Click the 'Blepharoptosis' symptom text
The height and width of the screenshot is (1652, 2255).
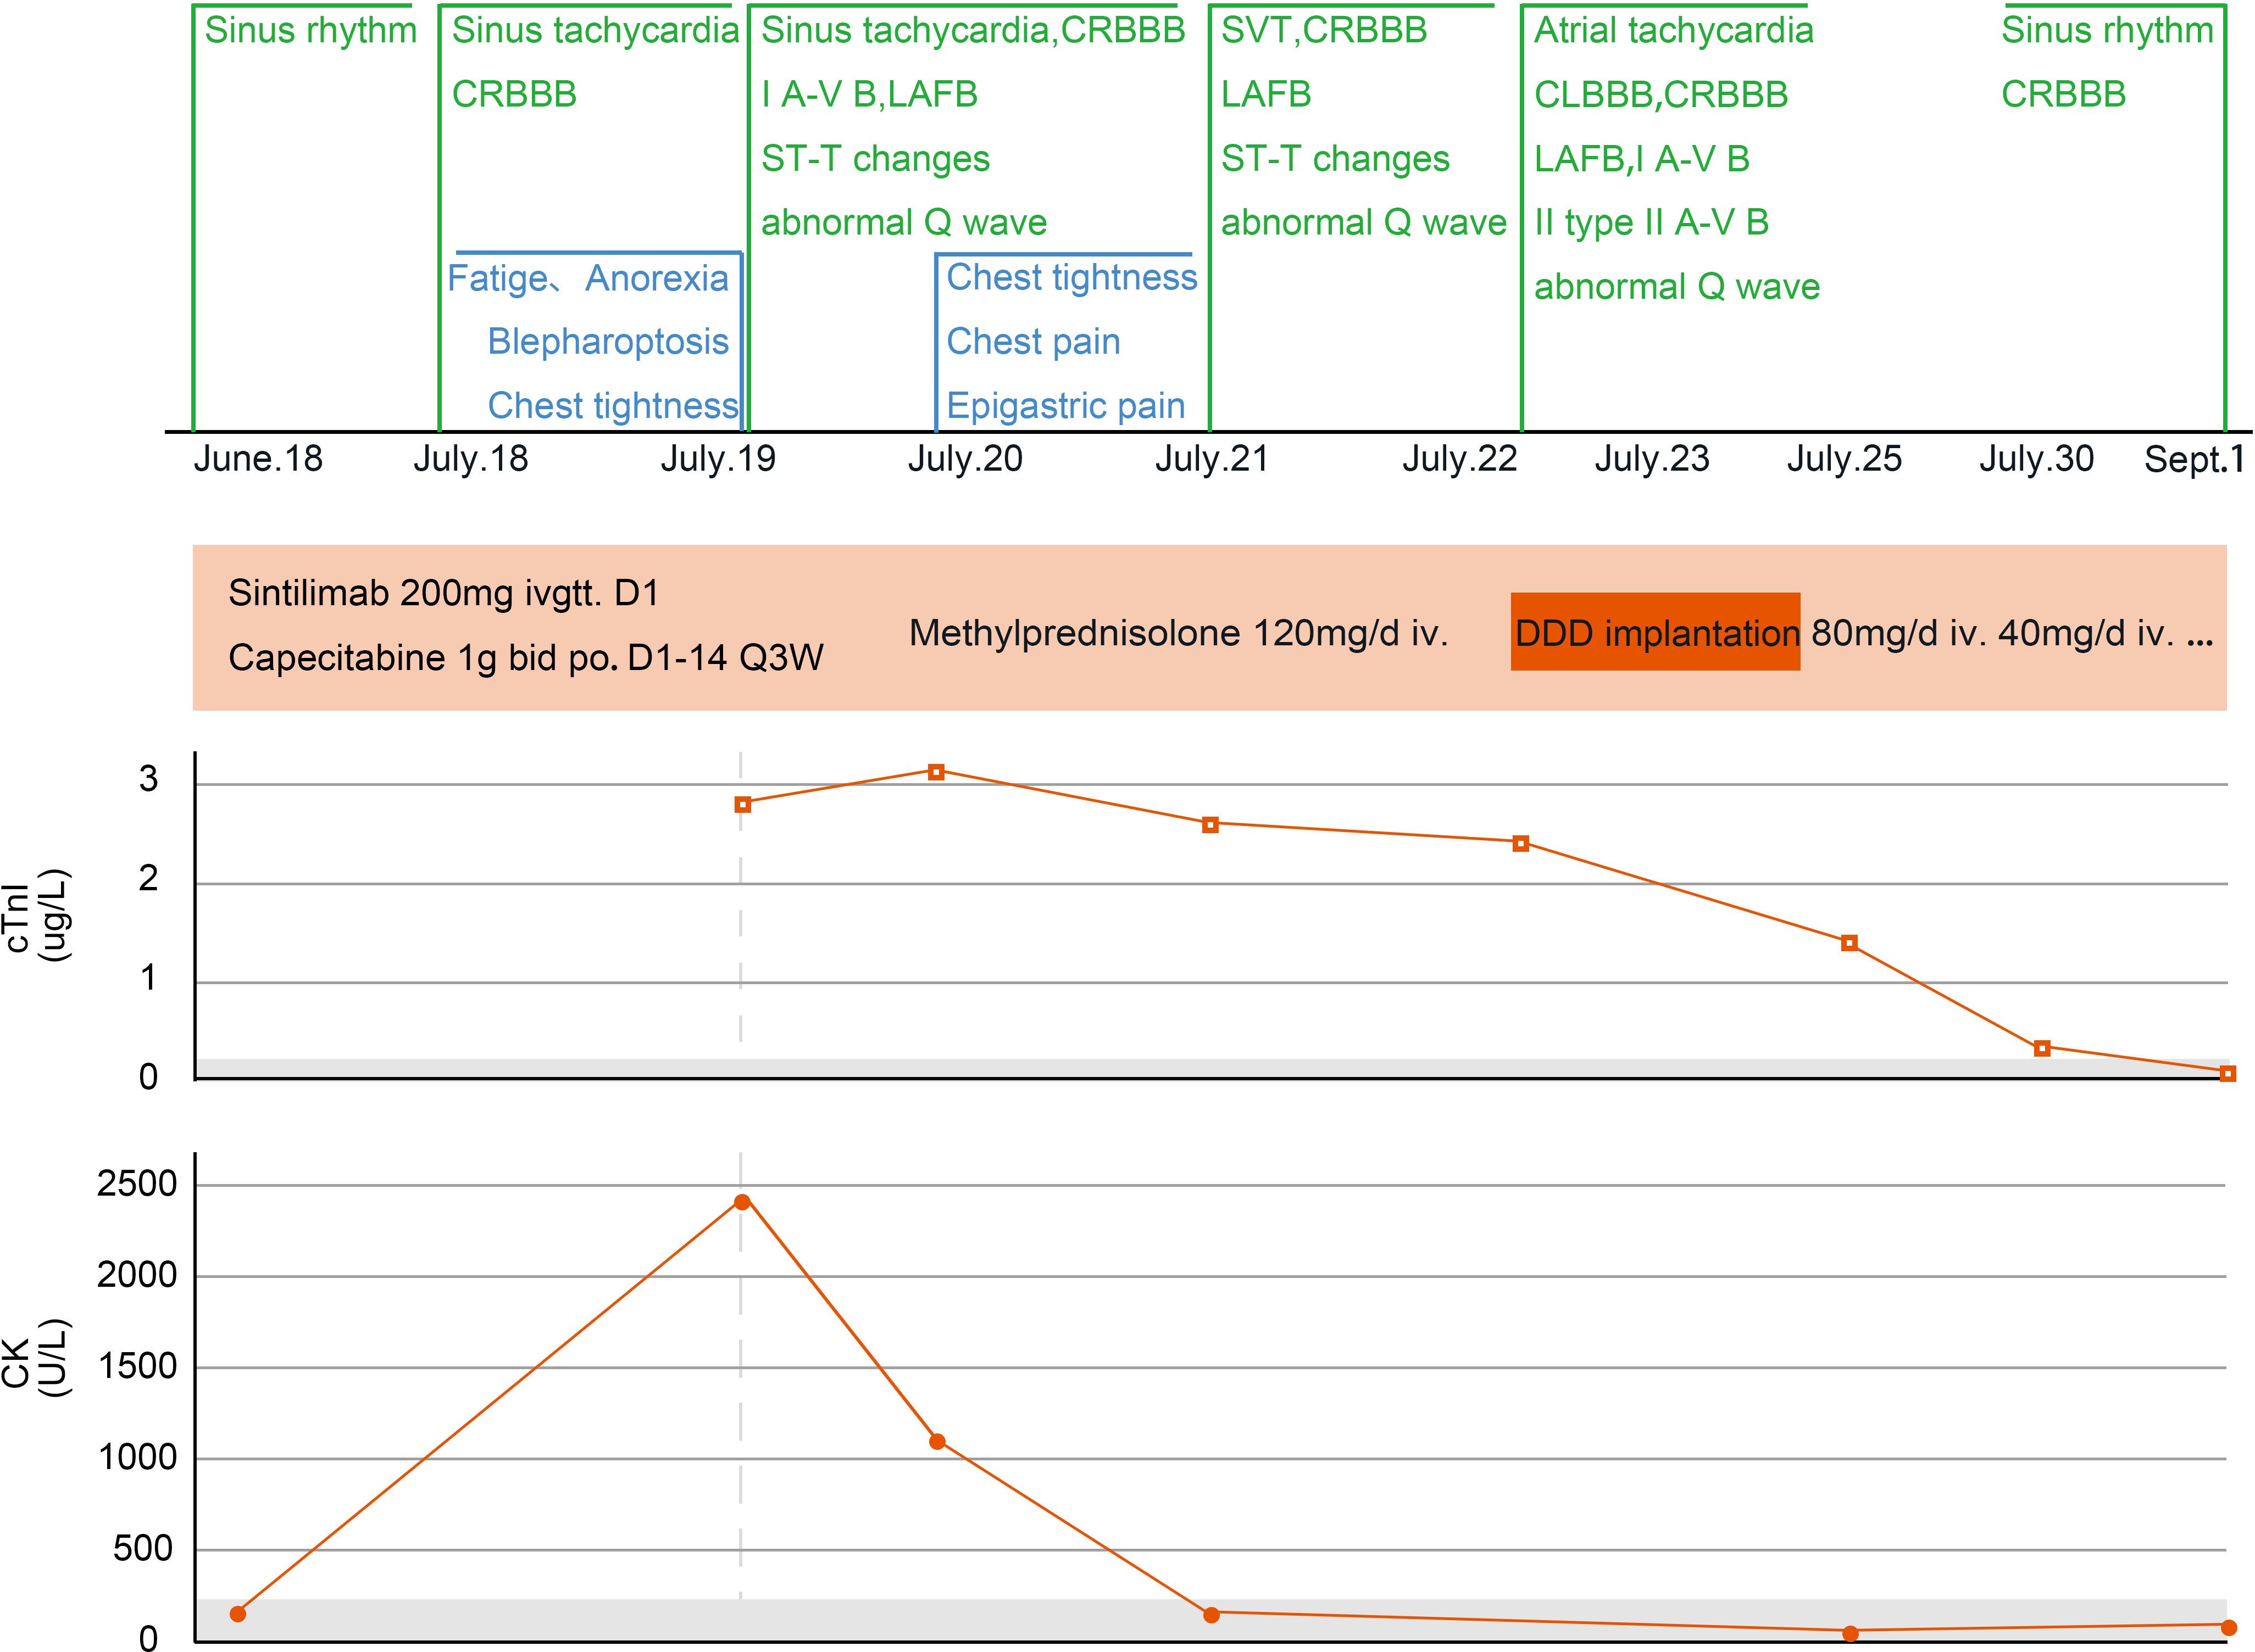pyautogui.click(x=607, y=342)
